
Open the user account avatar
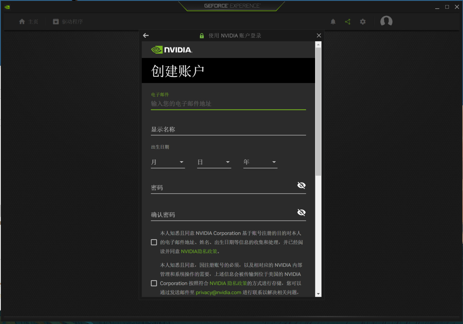(x=386, y=21)
